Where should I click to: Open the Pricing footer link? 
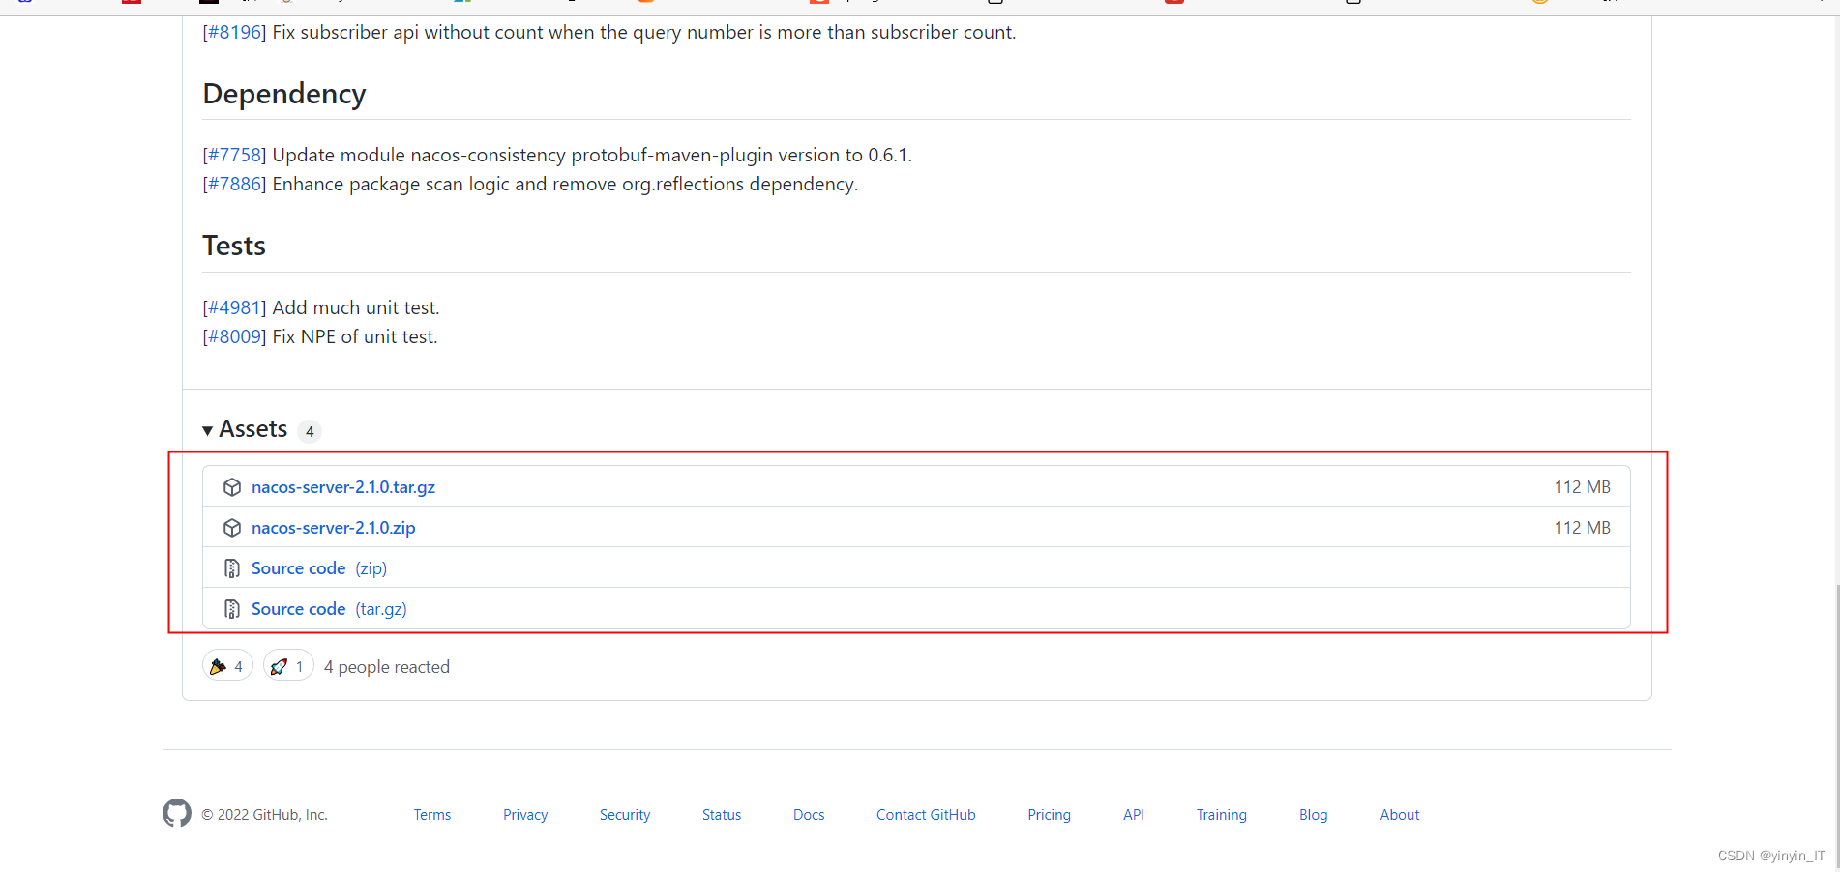1050,815
